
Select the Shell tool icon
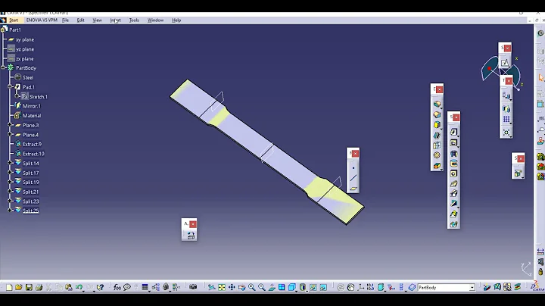pyautogui.click(x=437, y=136)
